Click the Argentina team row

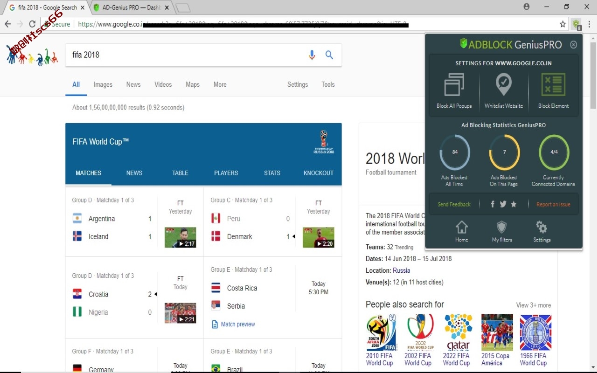tap(112, 219)
